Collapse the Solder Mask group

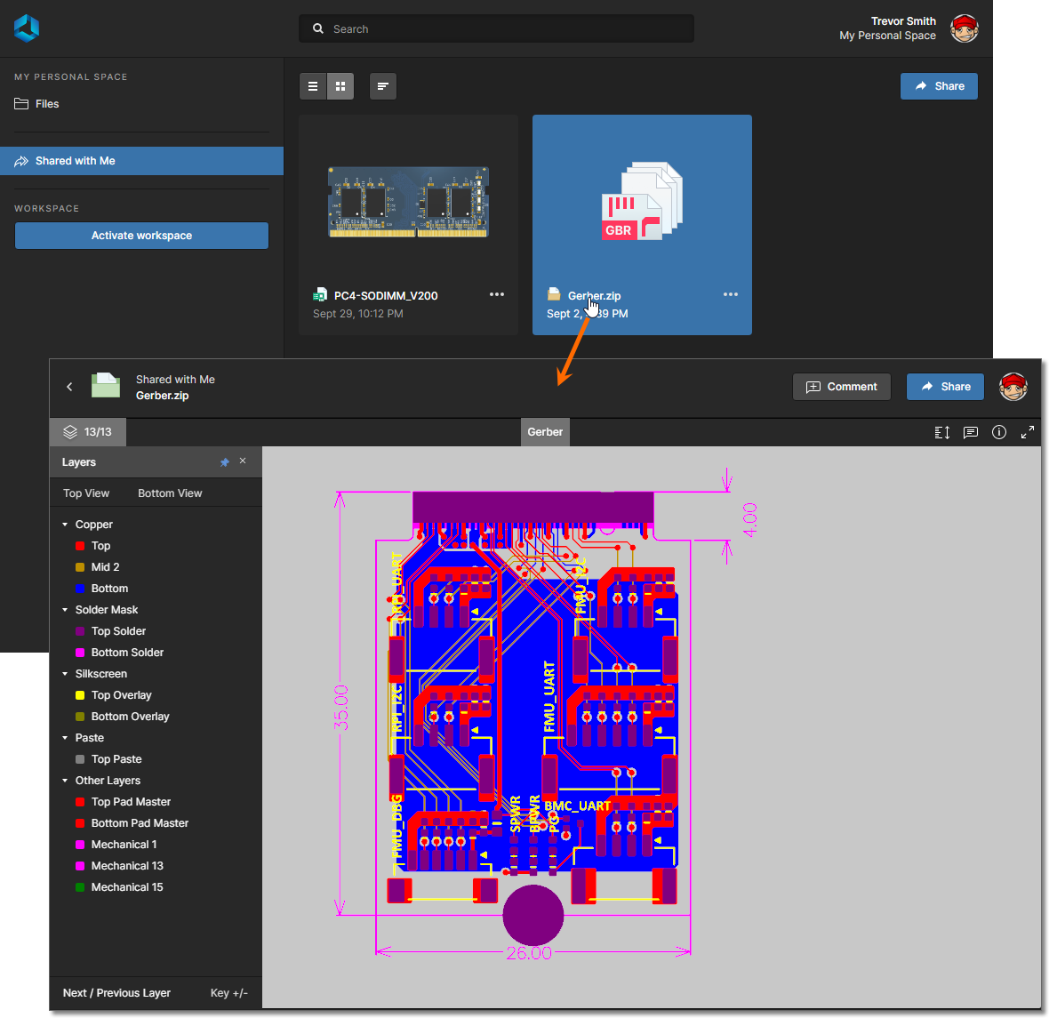[65, 610]
